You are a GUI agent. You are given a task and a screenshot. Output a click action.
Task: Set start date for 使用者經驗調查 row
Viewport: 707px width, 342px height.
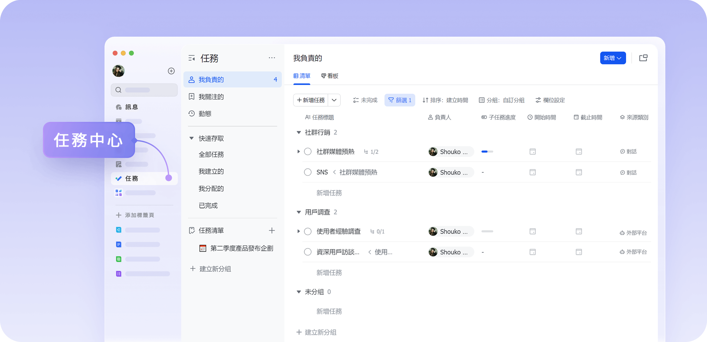point(532,231)
